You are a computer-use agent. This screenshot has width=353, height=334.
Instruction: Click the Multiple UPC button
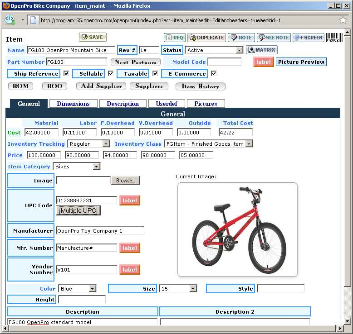click(78, 210)
